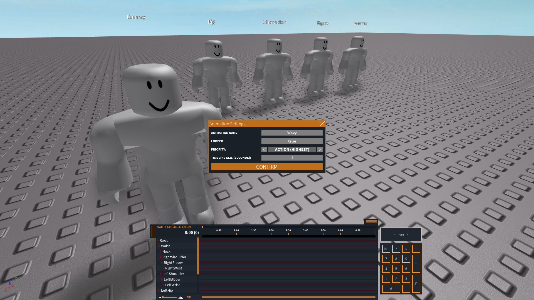This screenshot has height=300, width=534.
Task: Switch to the previous priority with '<'
Action: 264,149
